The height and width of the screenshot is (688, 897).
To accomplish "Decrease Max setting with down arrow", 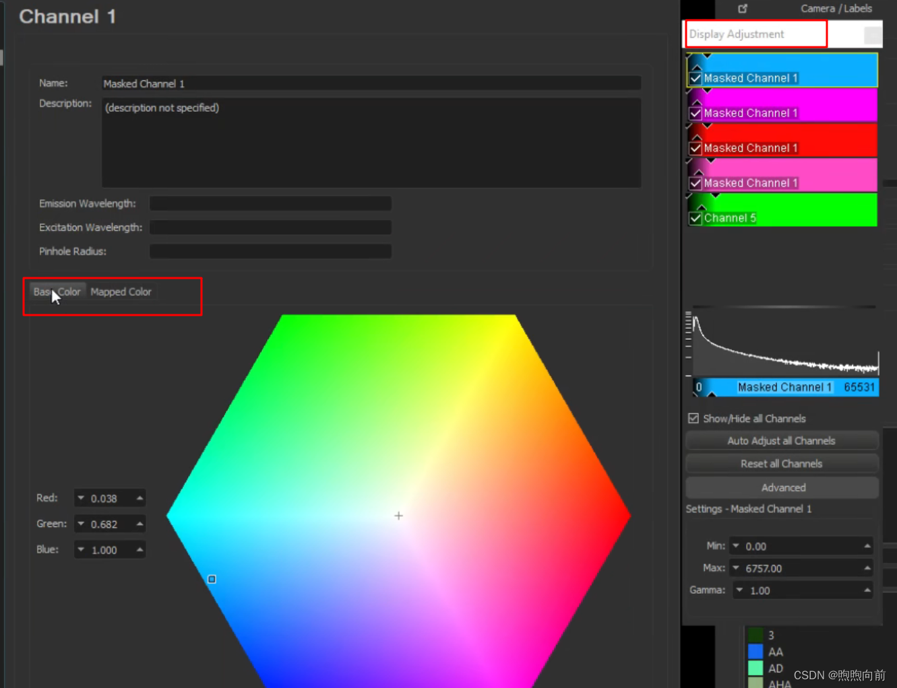I will coord(736,568).
